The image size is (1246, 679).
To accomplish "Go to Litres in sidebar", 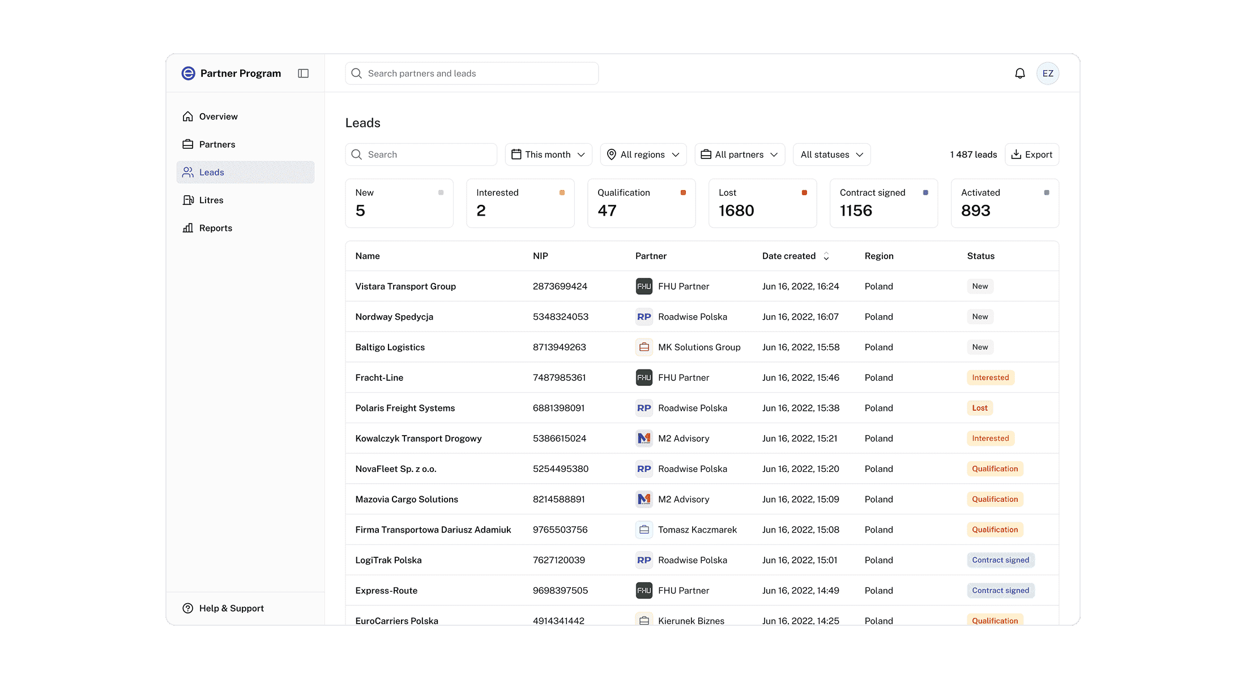I will pyautogui.click(x=211, y=200).
